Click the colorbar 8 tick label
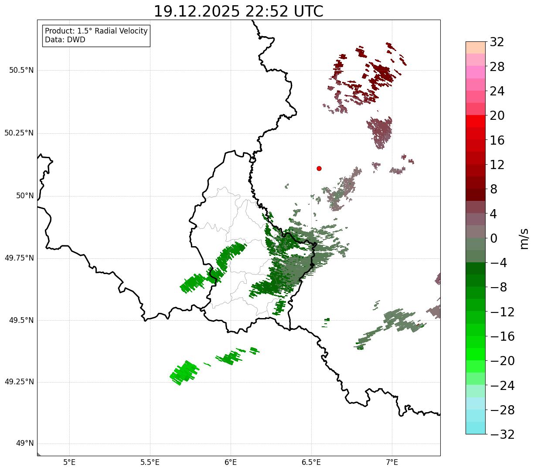The height and width of the screenshot is (471, 534). point(493,189)
